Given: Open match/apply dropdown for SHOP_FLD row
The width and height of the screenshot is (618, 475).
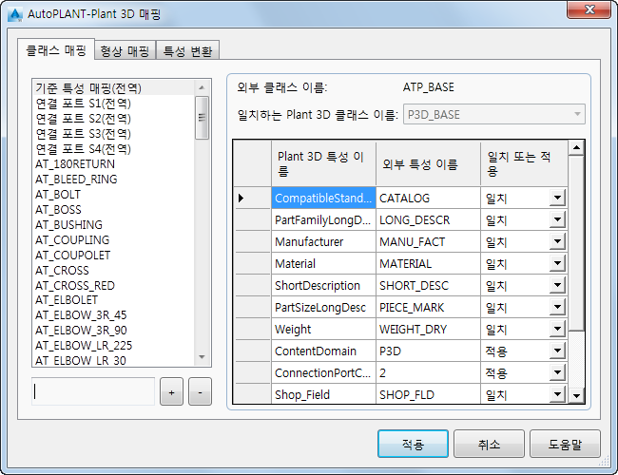Looking at the screenshot, I should point(557,394).
